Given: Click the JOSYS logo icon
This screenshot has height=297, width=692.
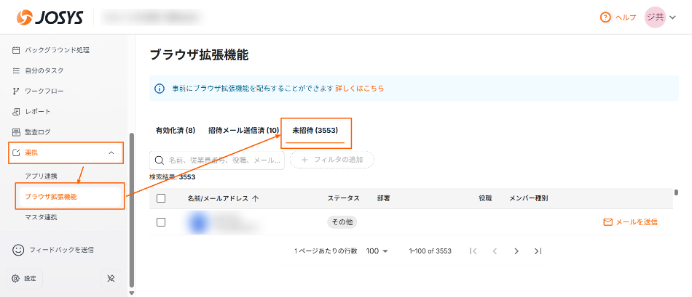Looking at the screenshot, I should [x=25, y=17].
